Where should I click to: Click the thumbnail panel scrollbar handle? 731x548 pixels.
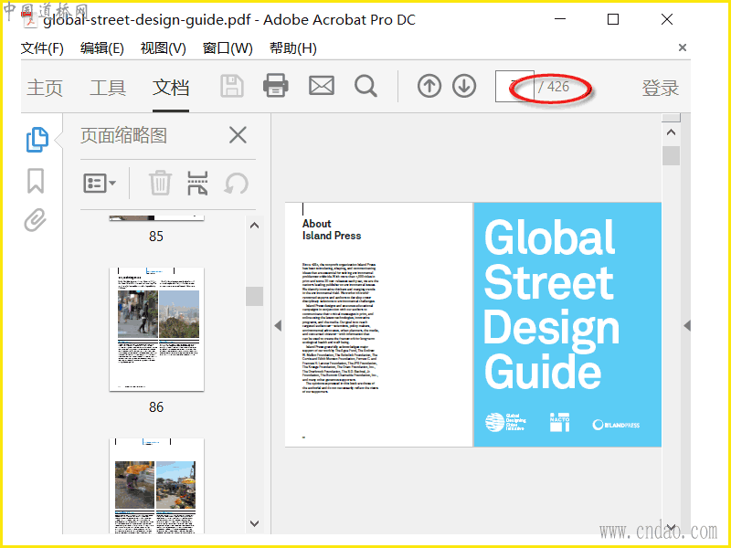point(255,296)
